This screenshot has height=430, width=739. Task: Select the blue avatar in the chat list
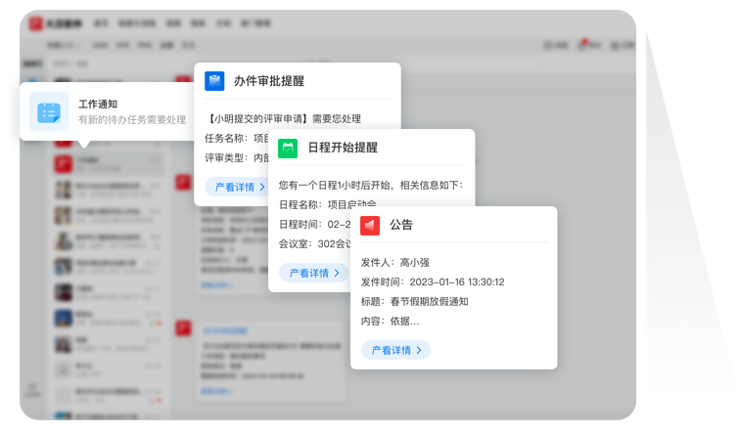(x=64, y=317)
